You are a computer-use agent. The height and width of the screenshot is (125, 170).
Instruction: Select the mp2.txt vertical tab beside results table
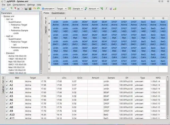pos(3,89)
